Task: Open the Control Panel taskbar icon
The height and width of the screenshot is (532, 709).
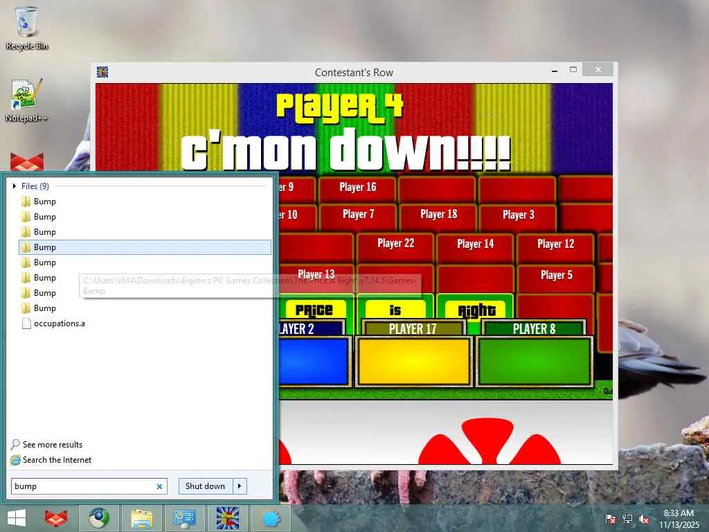Action: click(184, 518)
